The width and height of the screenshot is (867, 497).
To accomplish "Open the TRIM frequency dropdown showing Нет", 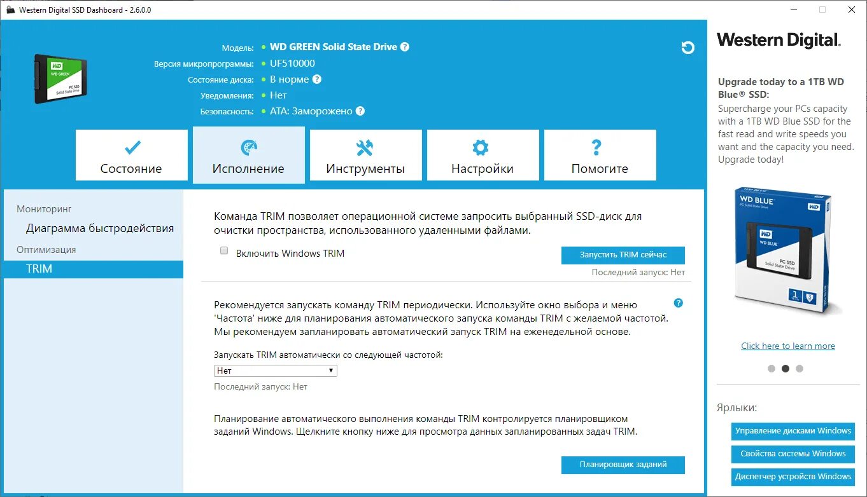I will coord(275,370).
